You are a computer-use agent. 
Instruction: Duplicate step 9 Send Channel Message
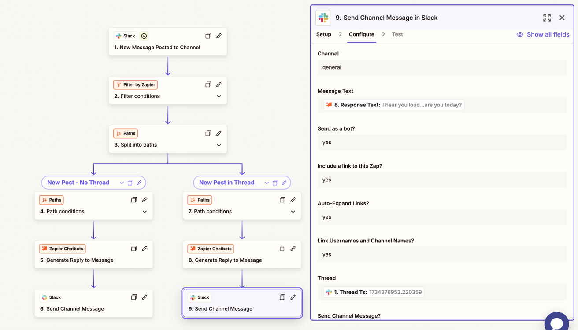(282, 297)
